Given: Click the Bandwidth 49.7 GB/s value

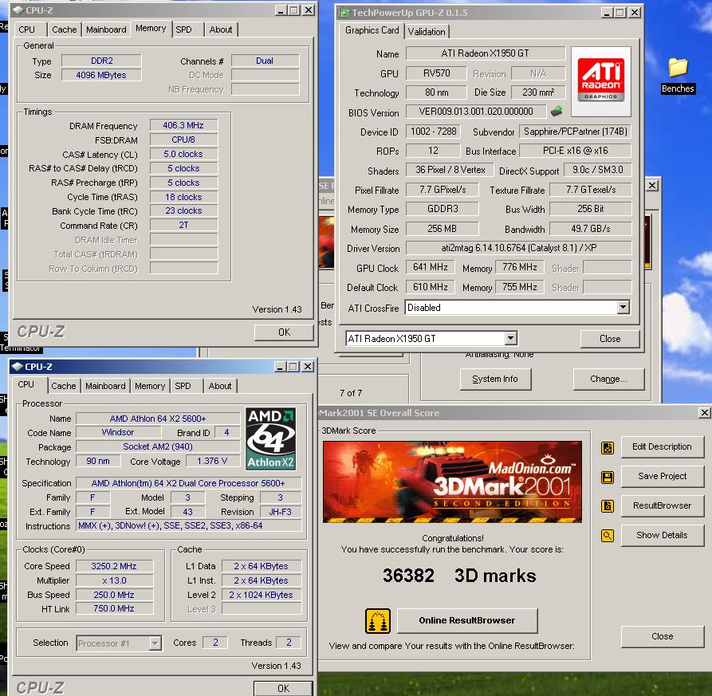Looking at the screenshot, I should (590, 228).
